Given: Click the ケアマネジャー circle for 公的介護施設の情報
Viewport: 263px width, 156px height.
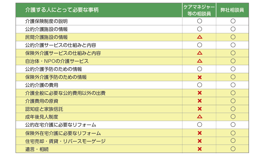Looking at the screenshot, I should click(x=199, y=29).
